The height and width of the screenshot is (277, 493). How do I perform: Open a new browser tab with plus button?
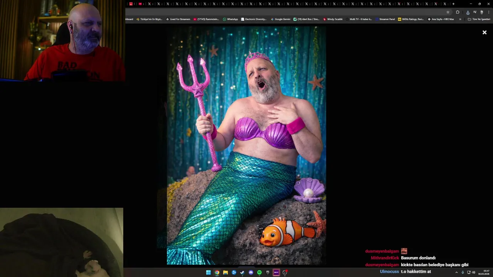453,4
